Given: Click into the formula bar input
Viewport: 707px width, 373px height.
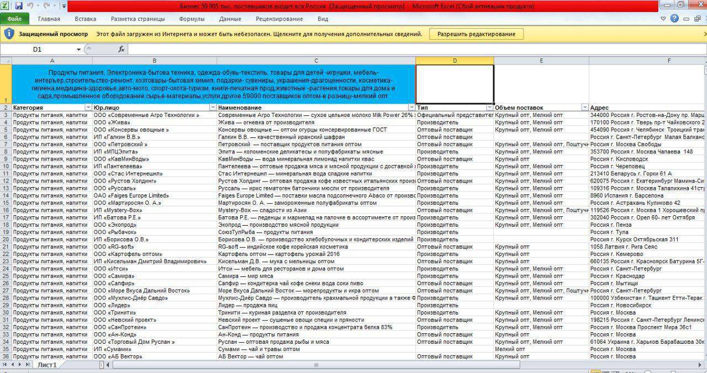Looking at the screenshot, I should [x=416, y=50].
